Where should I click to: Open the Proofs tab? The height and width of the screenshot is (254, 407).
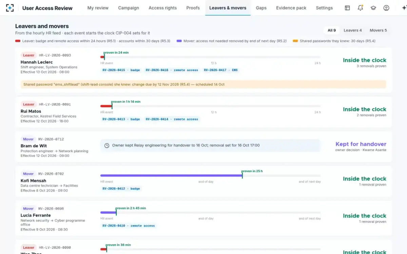(x=193, y=8)
